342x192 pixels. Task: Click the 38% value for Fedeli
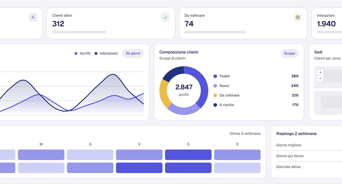(x=295, y=76)
